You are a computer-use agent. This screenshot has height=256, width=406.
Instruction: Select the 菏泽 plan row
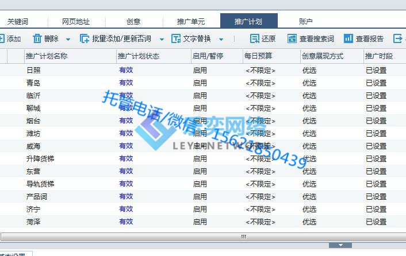coord(203,222)
